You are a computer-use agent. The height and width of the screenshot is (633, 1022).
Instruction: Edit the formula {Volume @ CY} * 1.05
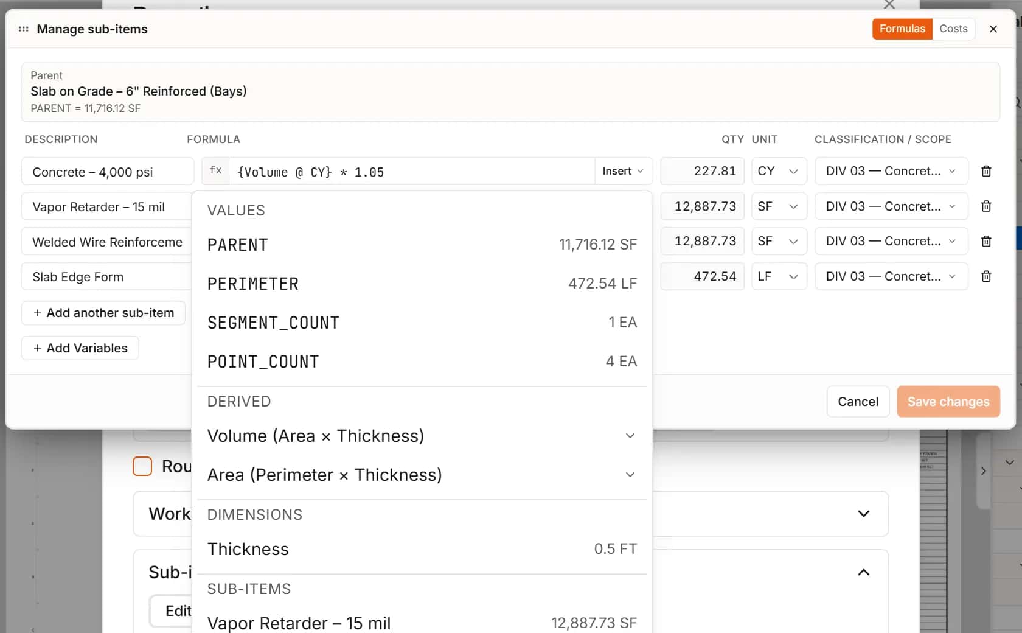point(412,172)
